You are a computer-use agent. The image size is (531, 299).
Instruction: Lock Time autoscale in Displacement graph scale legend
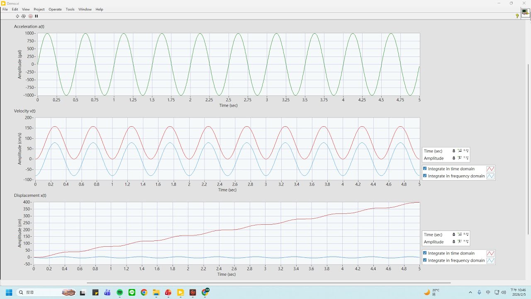pyautogui.click(x=454, y=234)
